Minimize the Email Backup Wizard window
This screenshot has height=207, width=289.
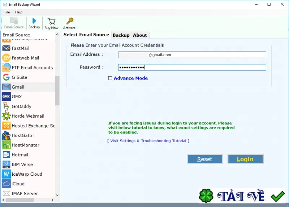click(256, 4)
